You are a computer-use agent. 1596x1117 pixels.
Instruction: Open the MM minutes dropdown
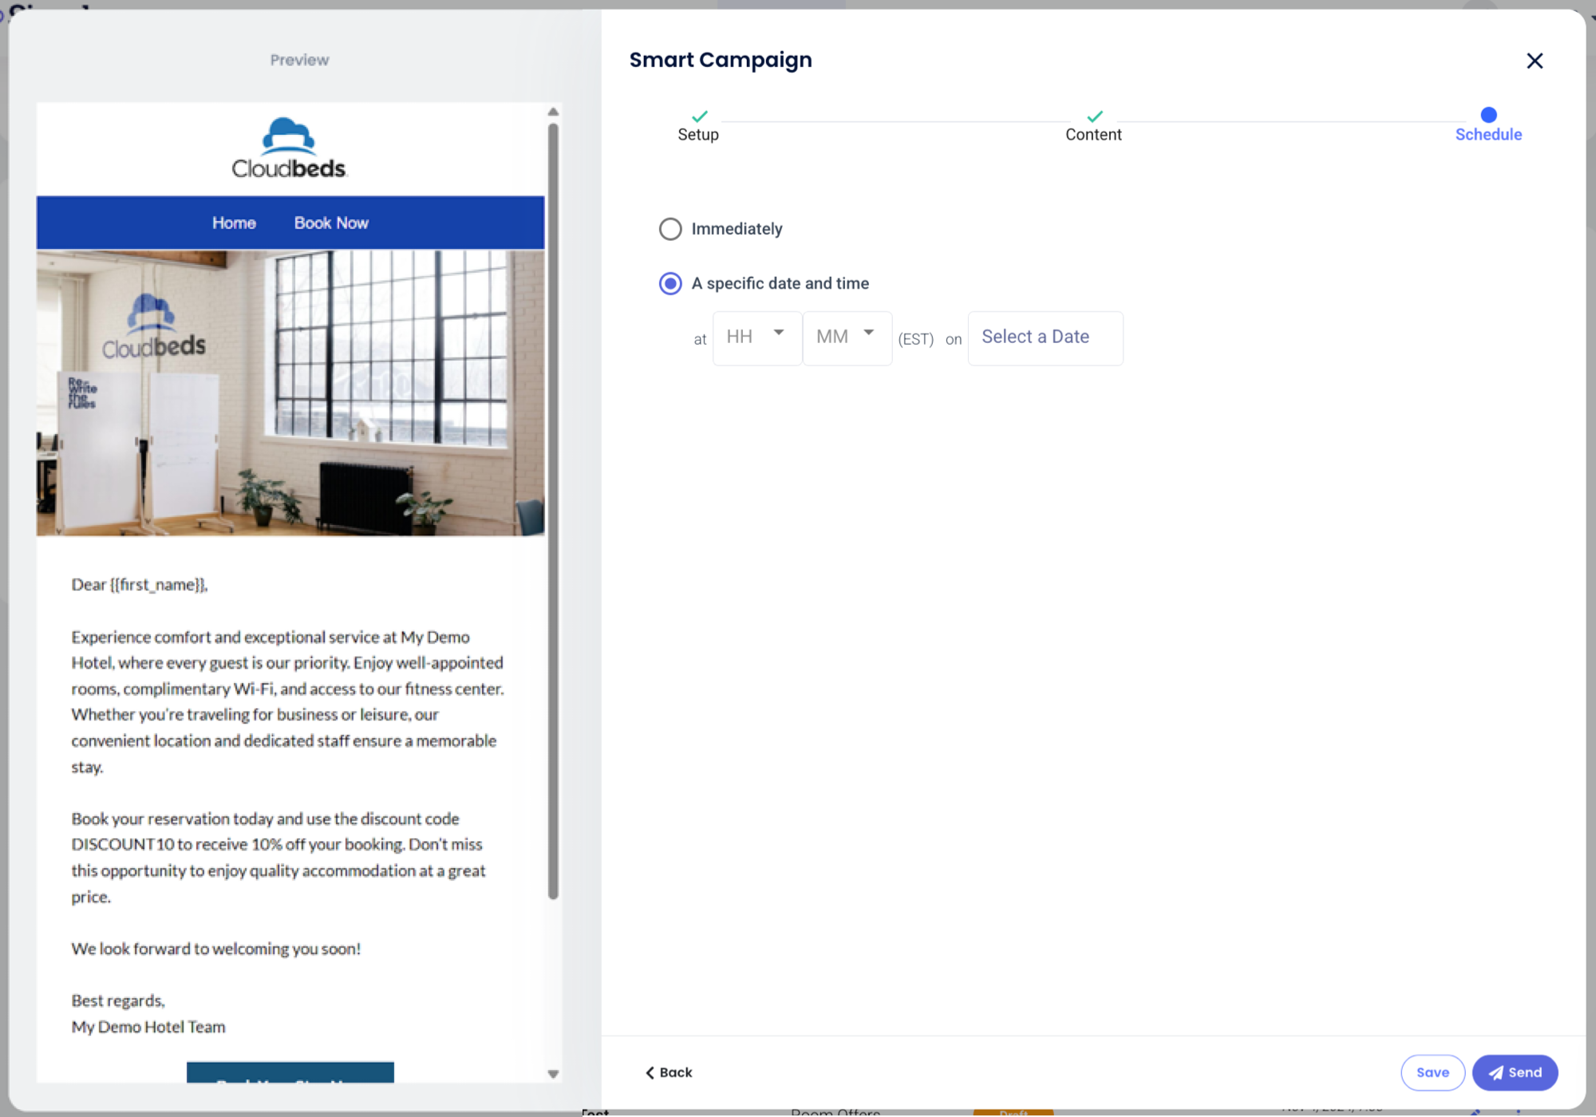tap(846, 337)
